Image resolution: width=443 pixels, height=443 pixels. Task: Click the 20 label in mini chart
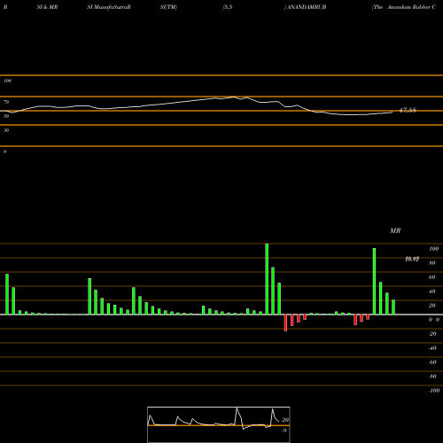point(285,420)
